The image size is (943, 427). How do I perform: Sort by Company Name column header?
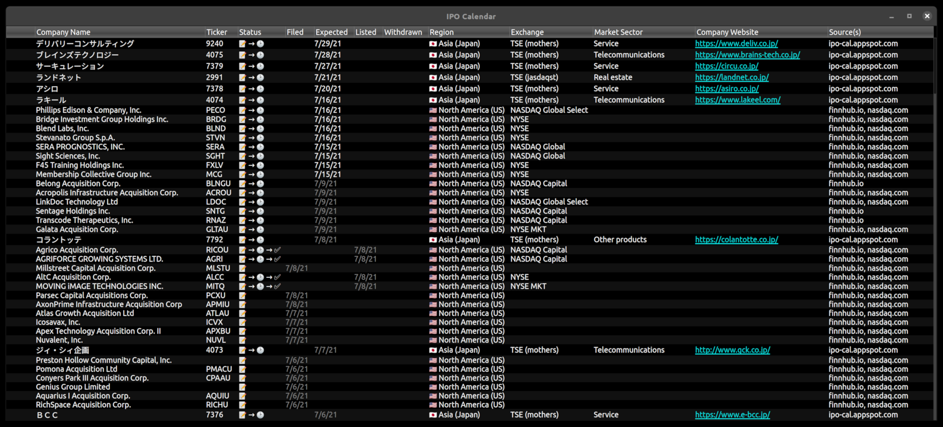pyautogui.click(x=63, y=32)
